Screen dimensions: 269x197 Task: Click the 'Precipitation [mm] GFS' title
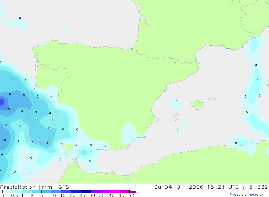(34, 187)
